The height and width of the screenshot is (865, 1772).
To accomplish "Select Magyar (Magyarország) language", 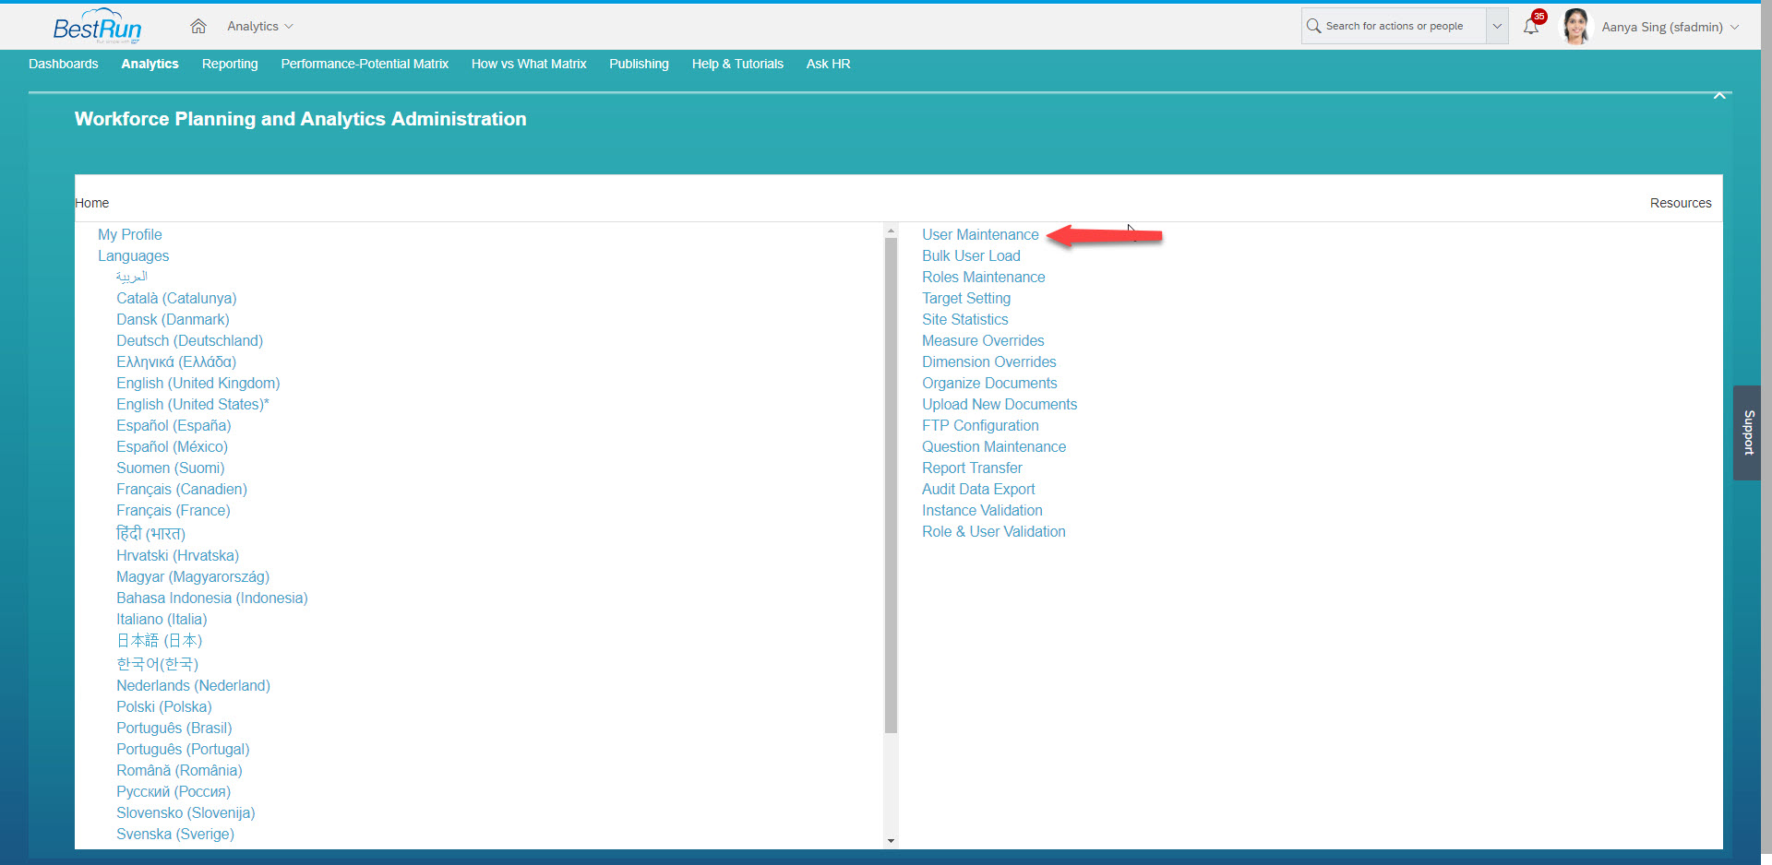I will 193,576.
